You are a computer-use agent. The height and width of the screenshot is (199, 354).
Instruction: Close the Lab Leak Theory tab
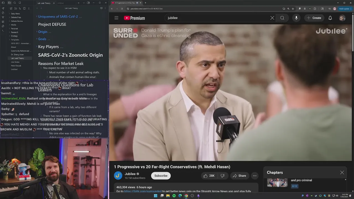[54, 3]
